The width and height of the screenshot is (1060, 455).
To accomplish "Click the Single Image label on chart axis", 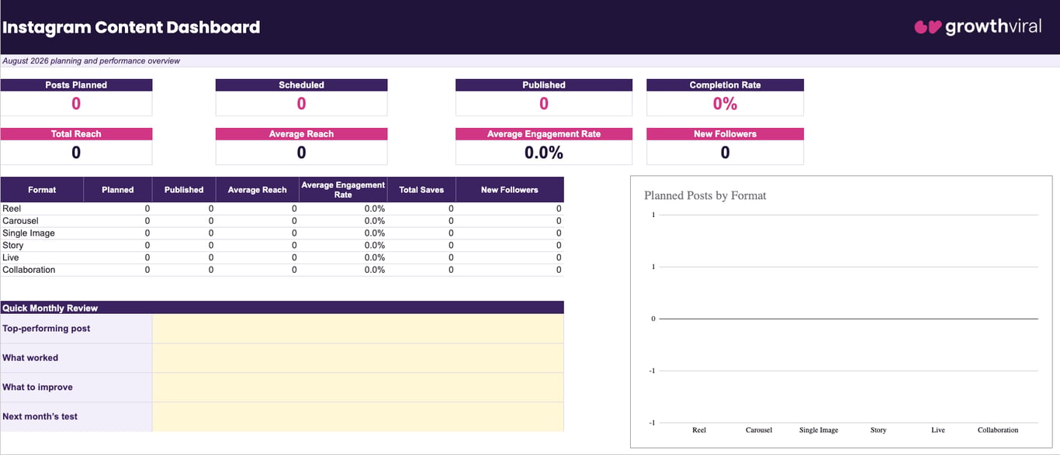I will point(819,429).
